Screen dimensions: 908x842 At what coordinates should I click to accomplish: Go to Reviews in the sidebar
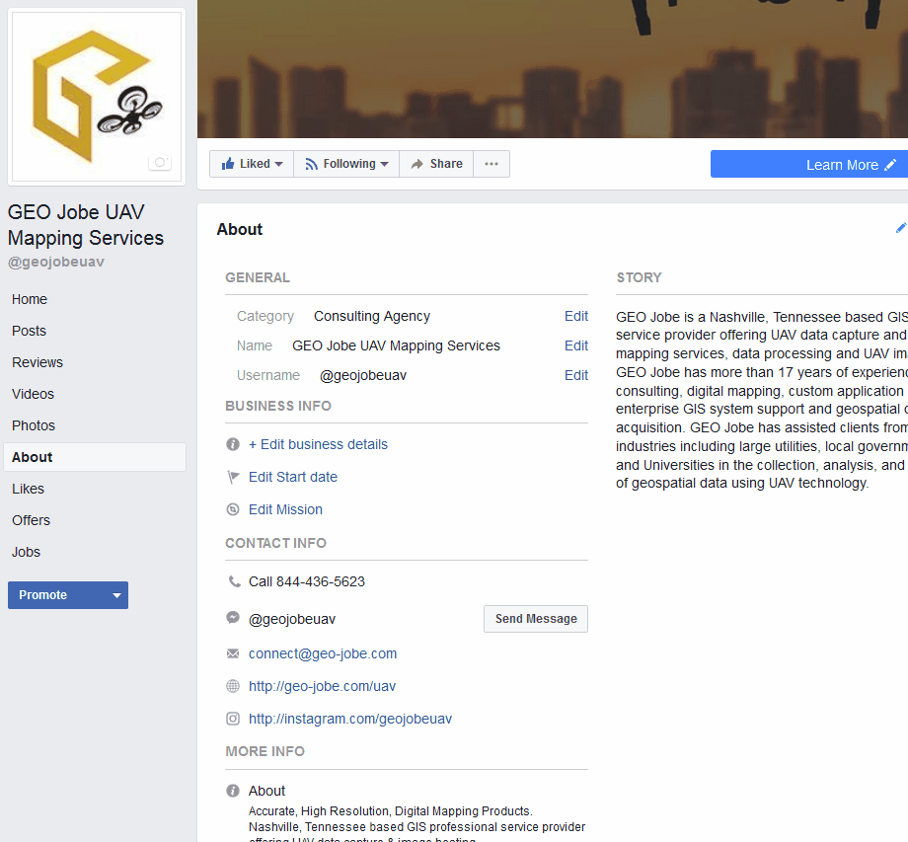[x=38, y=362]
